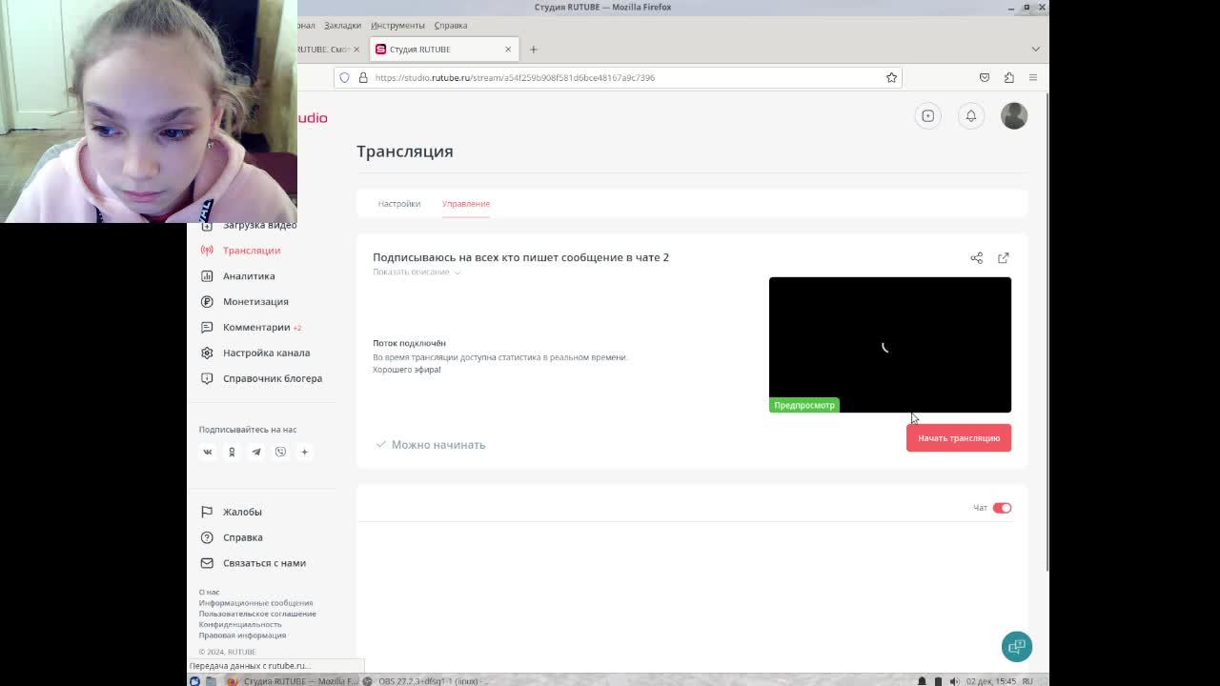Click the Предпросмотр label on preview
This screenshot has height=686, width=1220.
click(x=804, y=405)
